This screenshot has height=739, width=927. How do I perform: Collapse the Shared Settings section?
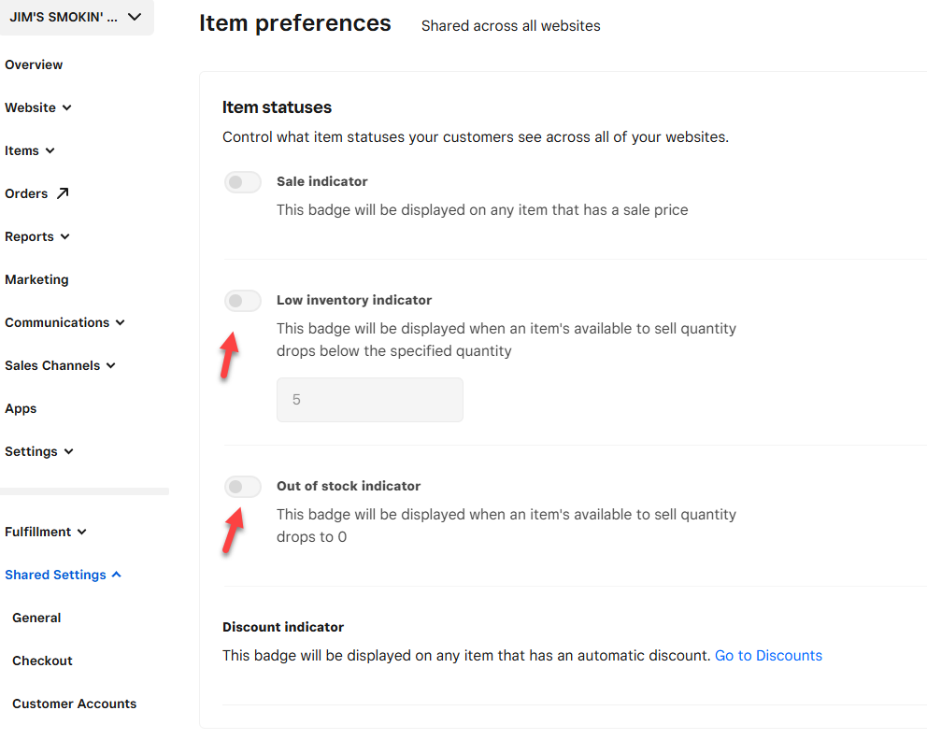coord(117,575)
